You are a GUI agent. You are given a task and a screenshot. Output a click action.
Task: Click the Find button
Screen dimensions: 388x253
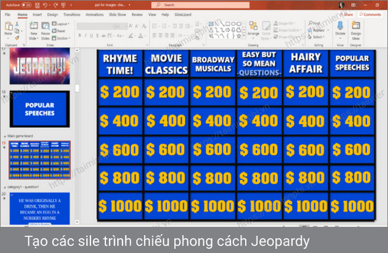tap(314, 23)
